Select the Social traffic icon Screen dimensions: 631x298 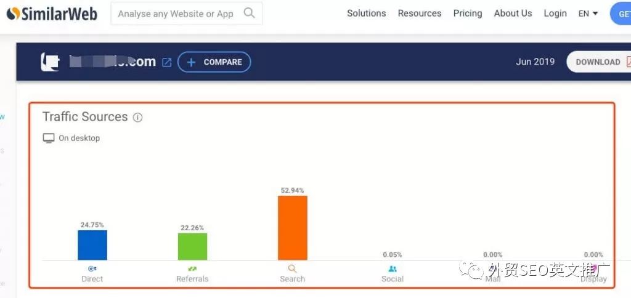pos(393,268)
